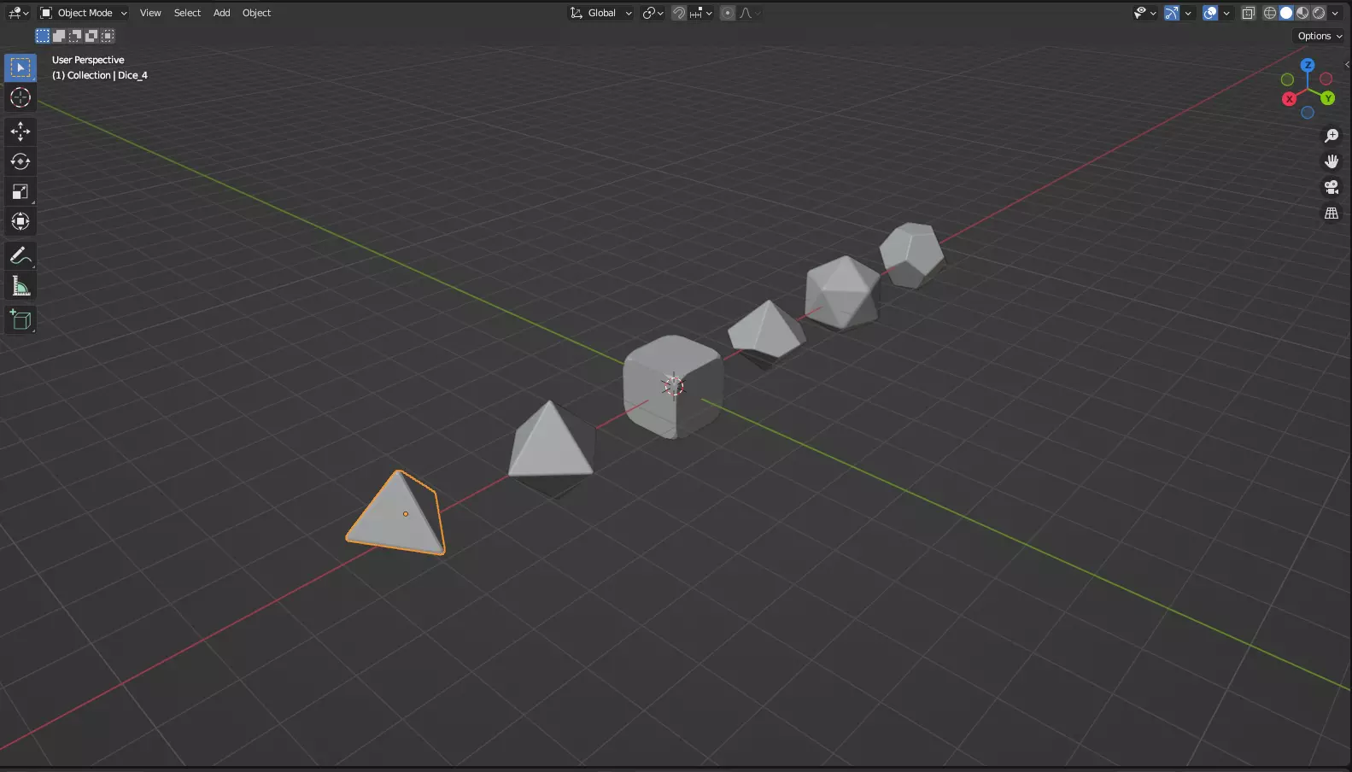Toggle the snap magnet
1352x772 pixels.
(x=679, y=13)
